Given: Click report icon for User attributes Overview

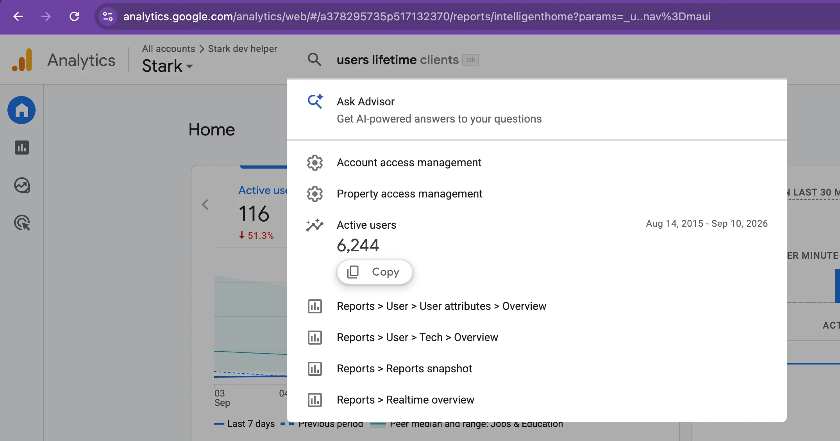Looking at the screenshot, I should pos(315,306).
